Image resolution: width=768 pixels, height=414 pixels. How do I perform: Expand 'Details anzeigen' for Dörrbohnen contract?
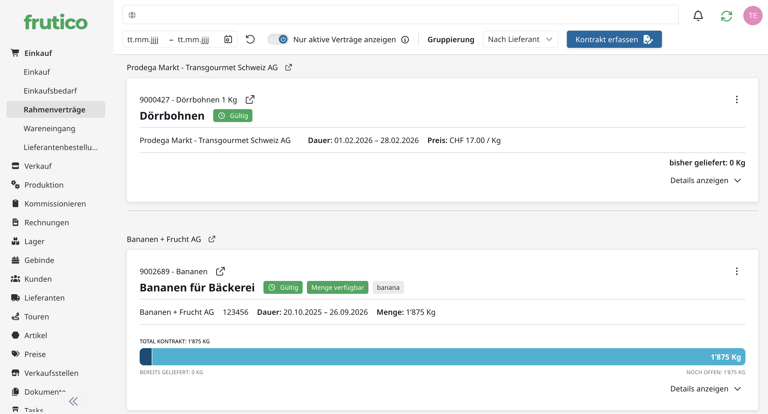click(705, 181)
